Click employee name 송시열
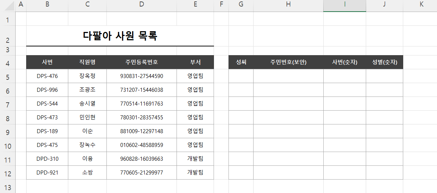 coord(87,104)
